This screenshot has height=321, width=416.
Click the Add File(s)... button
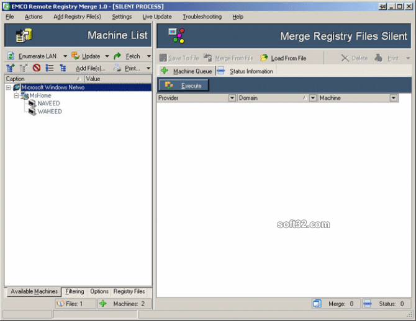point(90,68)
